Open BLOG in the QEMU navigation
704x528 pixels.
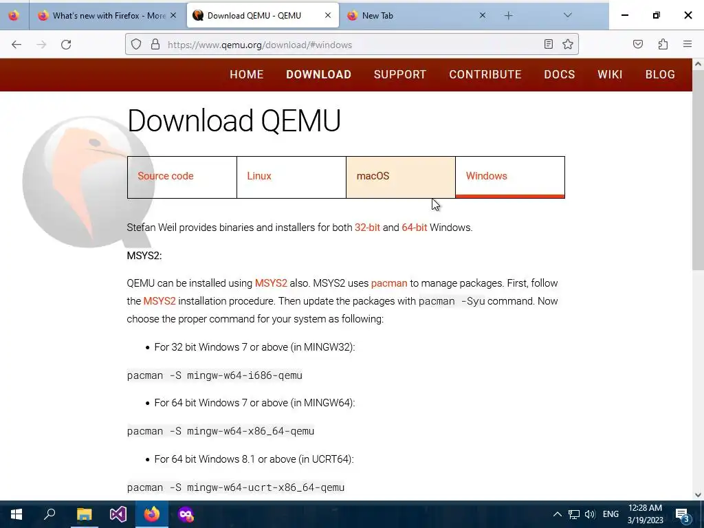(660, 74)
